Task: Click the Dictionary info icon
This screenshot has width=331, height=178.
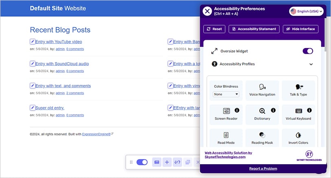Action: click(x=273, y=110)
